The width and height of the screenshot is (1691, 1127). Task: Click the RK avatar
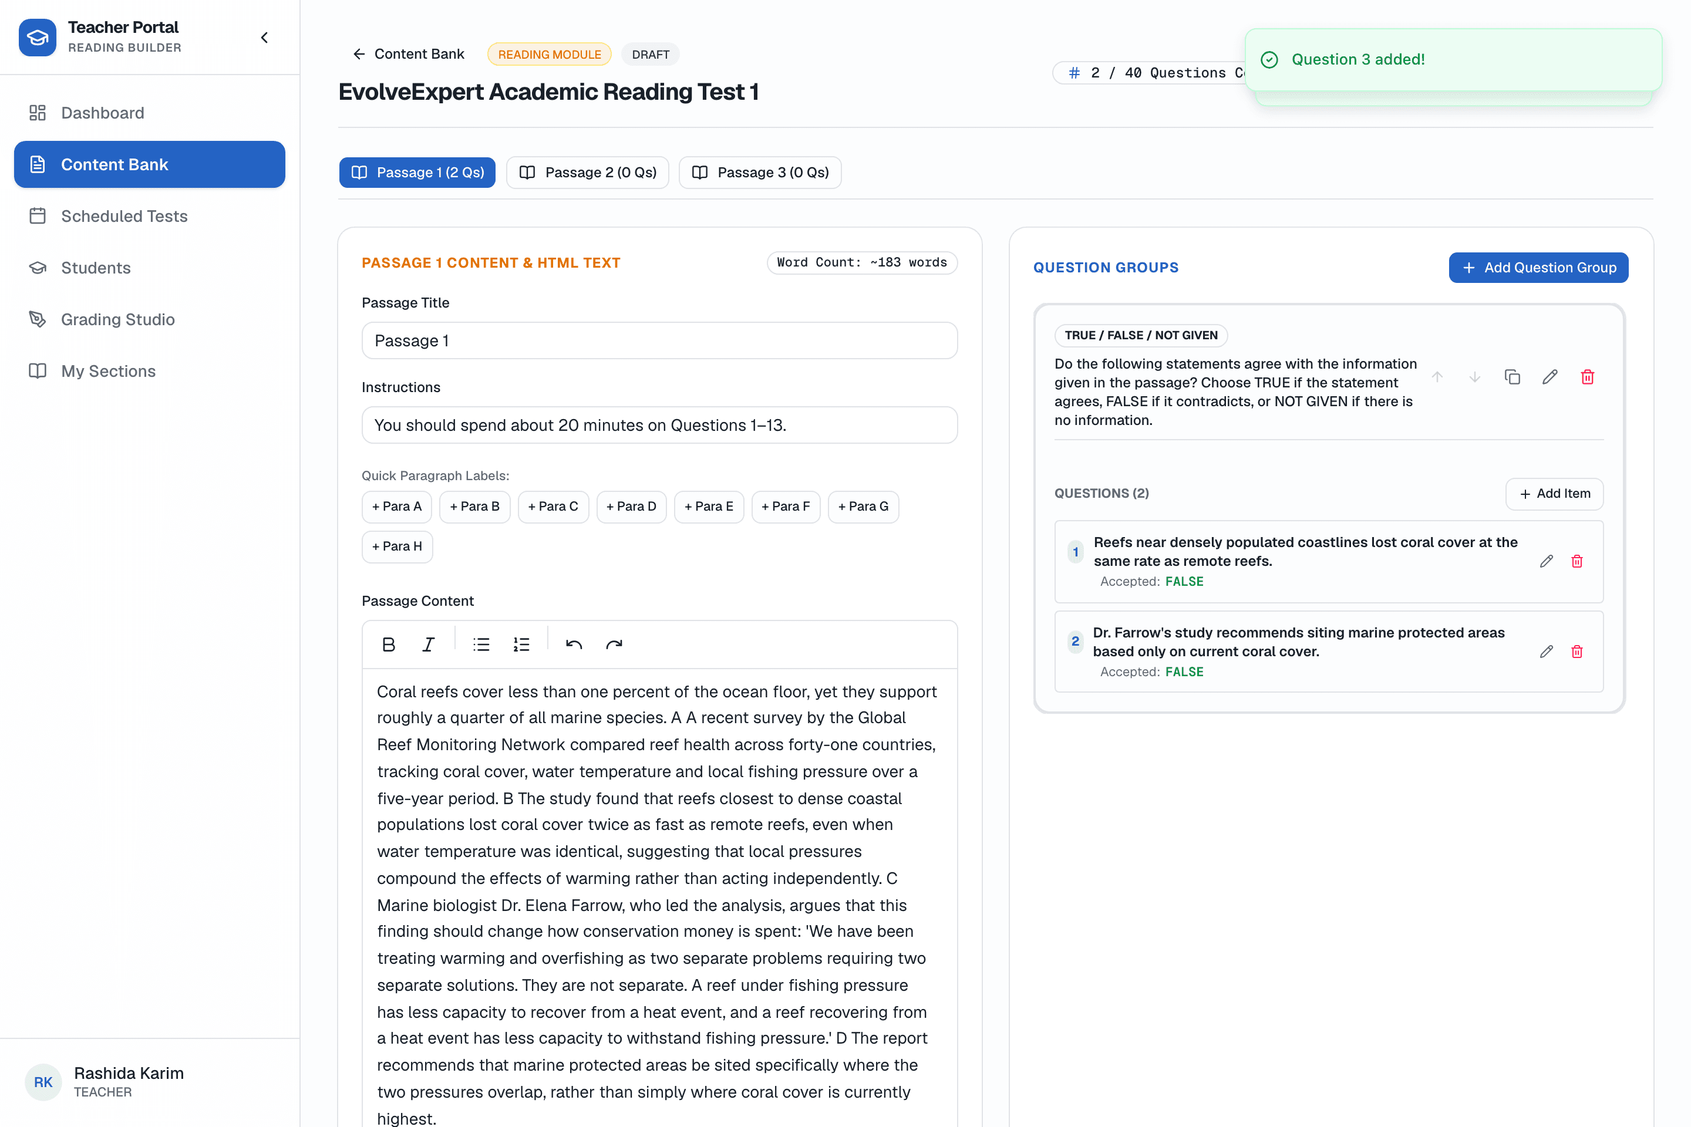click(x=43, y=1082)
